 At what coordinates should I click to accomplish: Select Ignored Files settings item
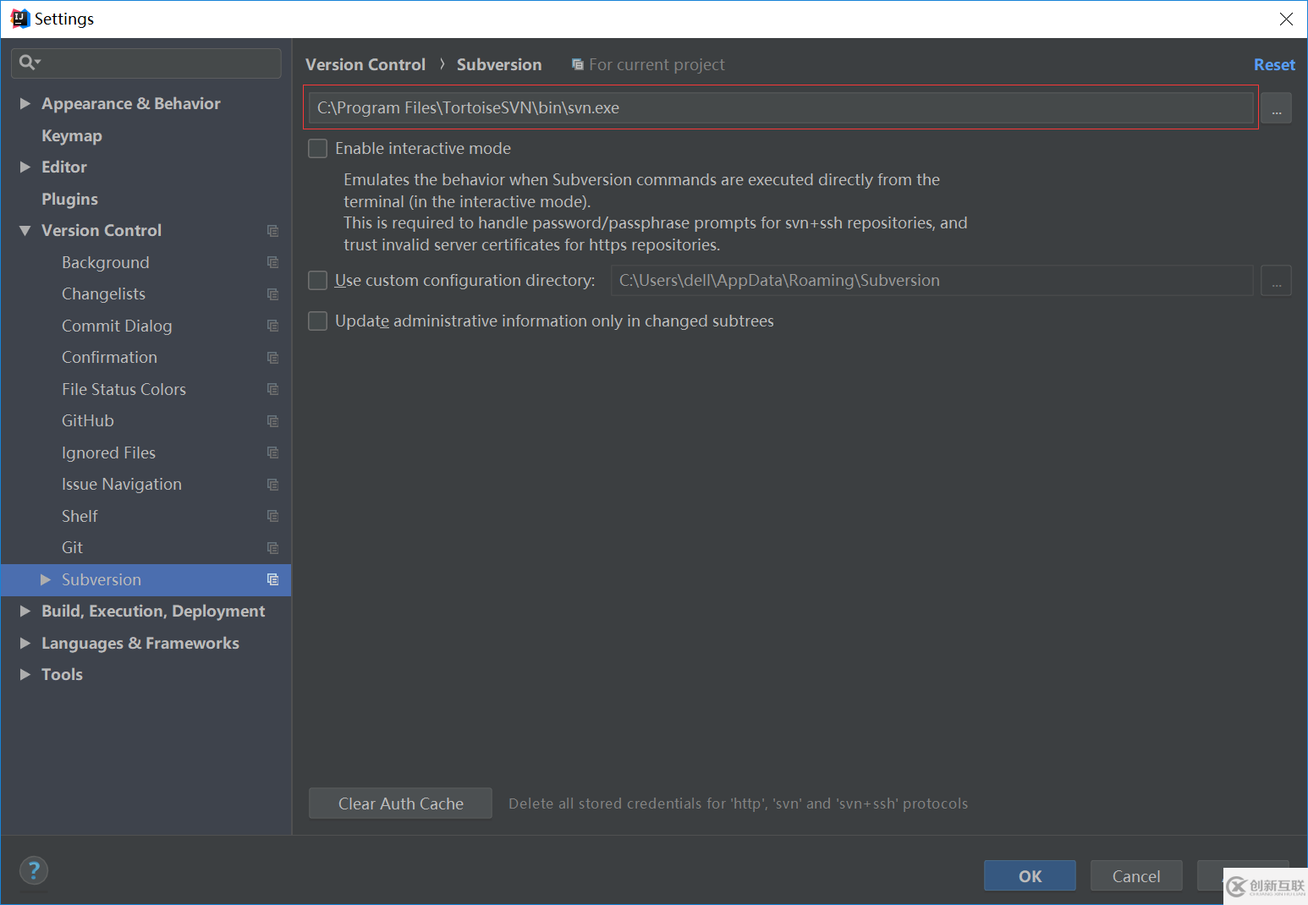click(x=108, y=453)
